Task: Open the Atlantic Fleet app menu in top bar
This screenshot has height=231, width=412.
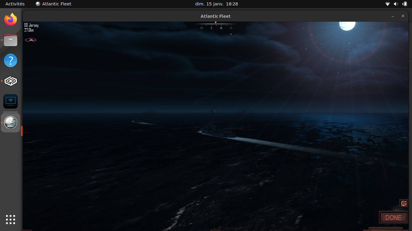Action: coord(53,4)
